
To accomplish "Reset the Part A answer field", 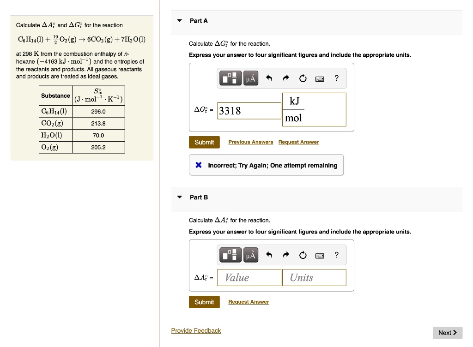I will [303, 78].
